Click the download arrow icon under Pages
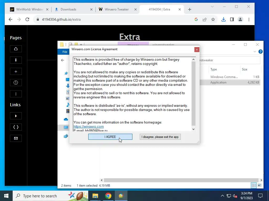 (x=16, y=60)
